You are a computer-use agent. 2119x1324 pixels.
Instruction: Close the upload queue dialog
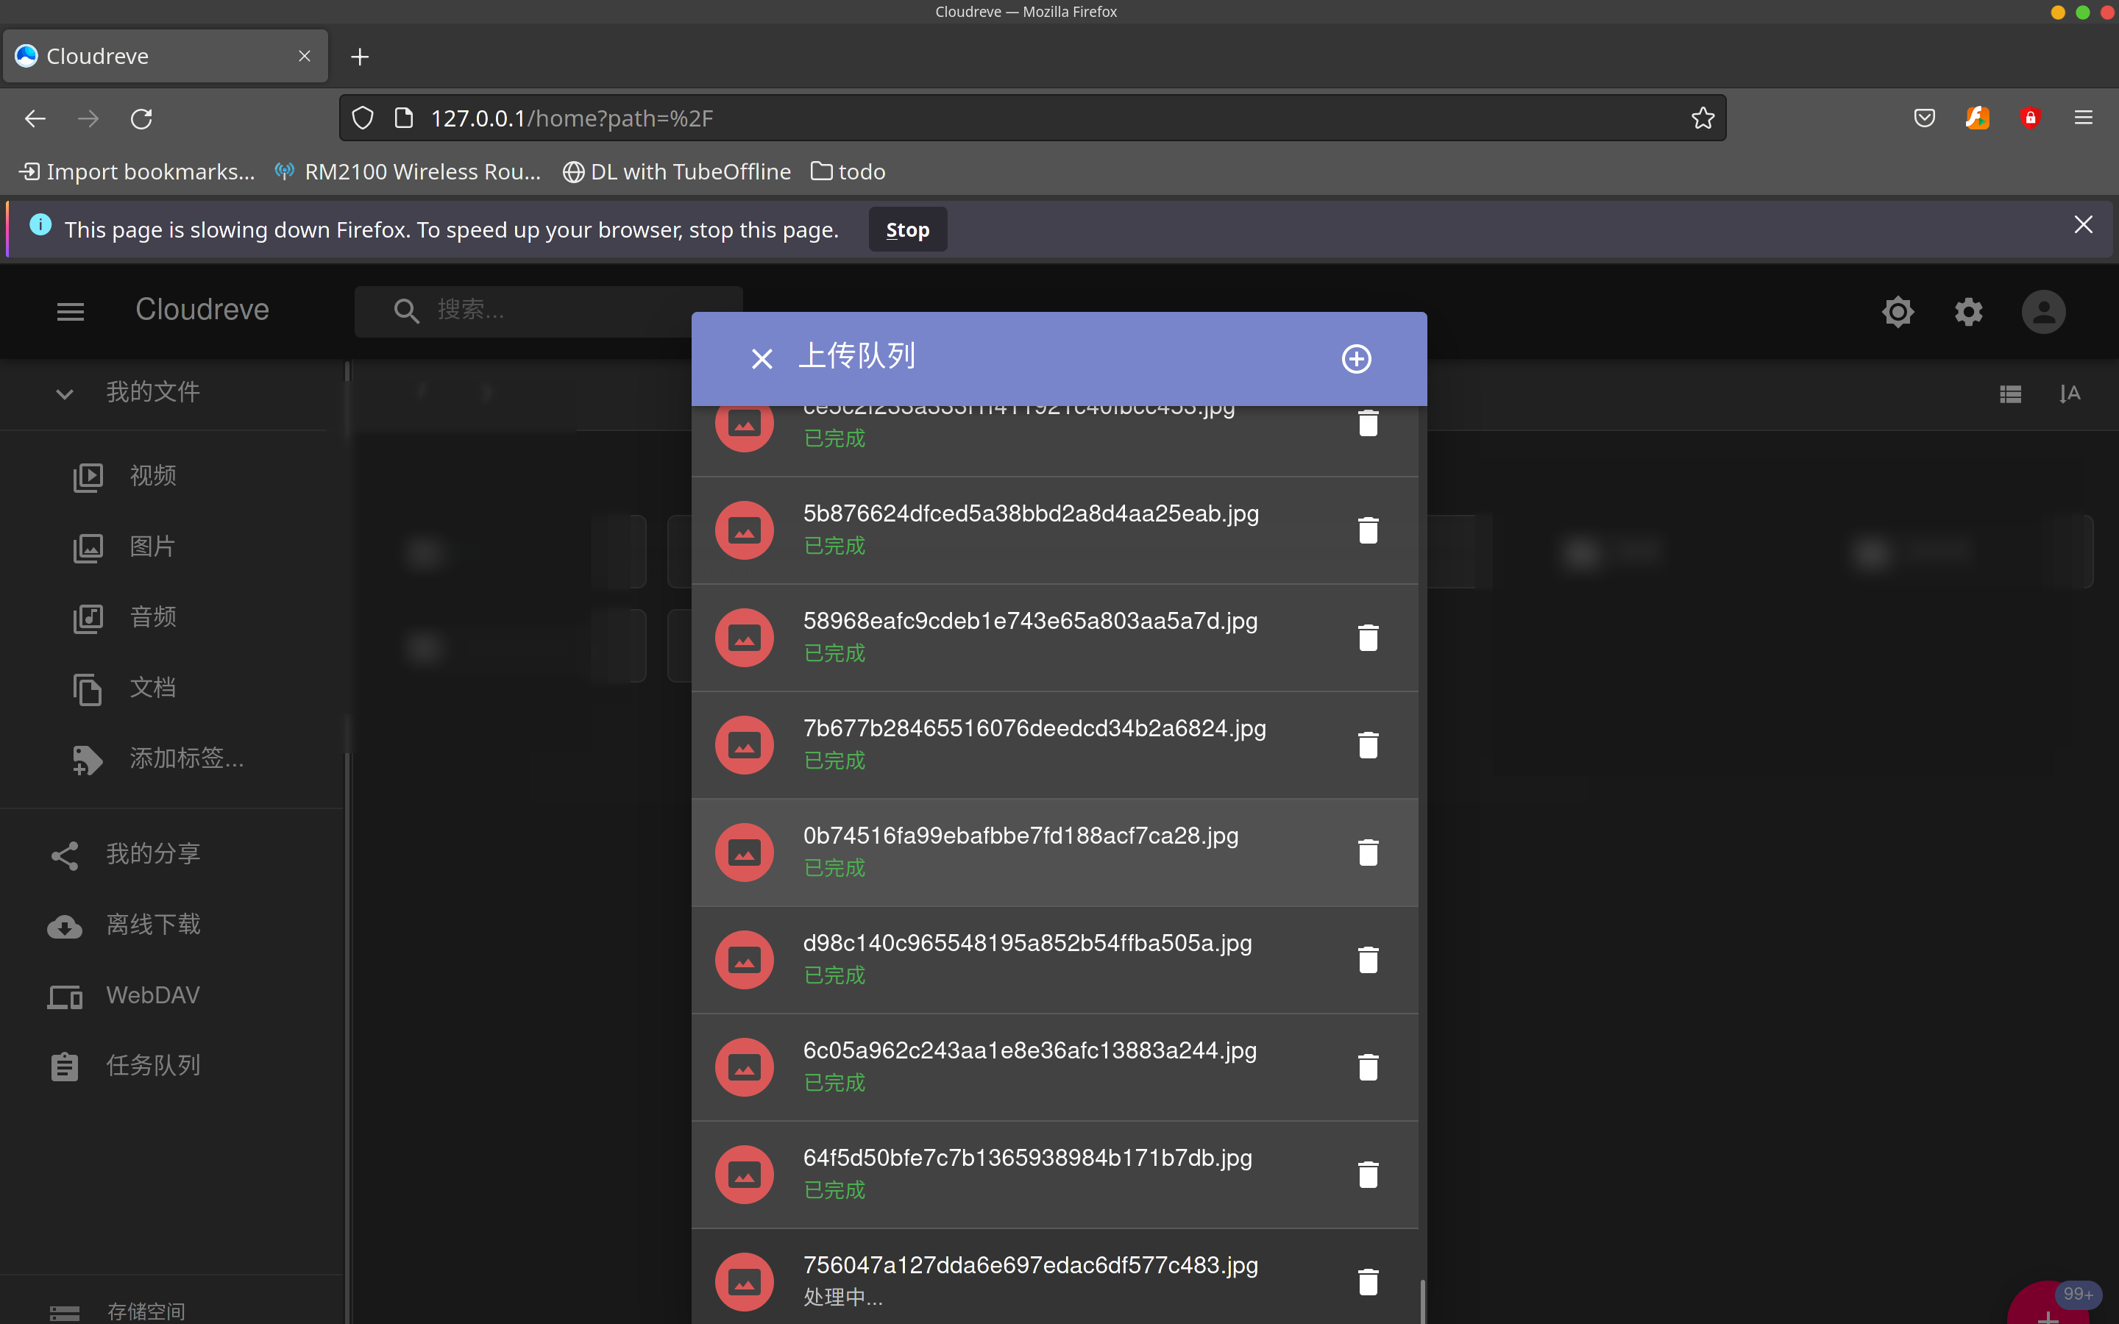pos(762,358)
